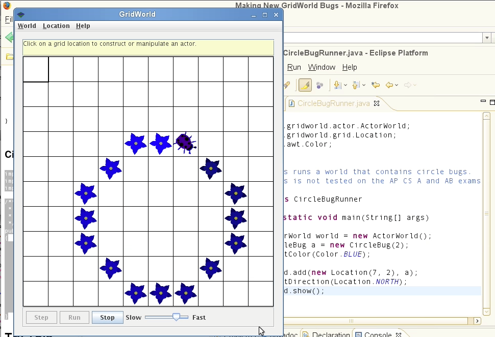The width and height of the screenshot is (495, 337).
Task: Close the CircleBugRunner.java editor tab
Action: click(377, 103)
